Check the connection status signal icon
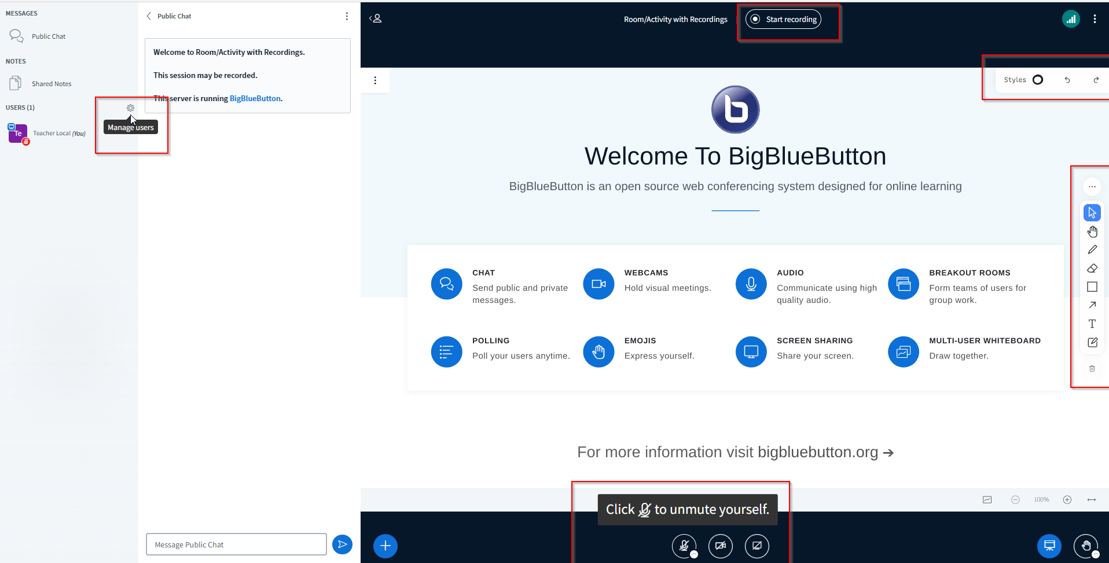The width and height of the screenshot is (1109, 563). tap(1071, 19)
